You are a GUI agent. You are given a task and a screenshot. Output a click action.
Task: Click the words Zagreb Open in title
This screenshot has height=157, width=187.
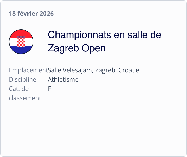77,48
